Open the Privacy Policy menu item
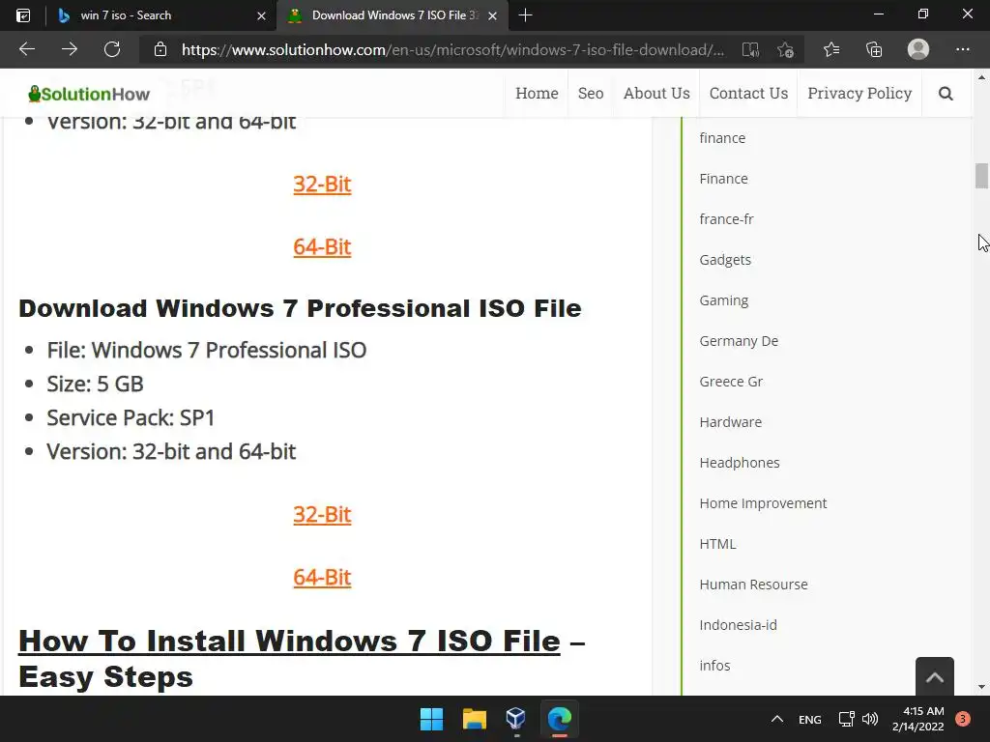Image resolution: width=990 pixels, height=742 pixels. coord(859,94)
